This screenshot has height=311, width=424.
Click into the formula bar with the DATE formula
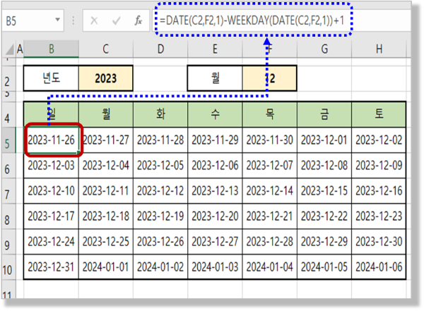[x=281, y=20]
